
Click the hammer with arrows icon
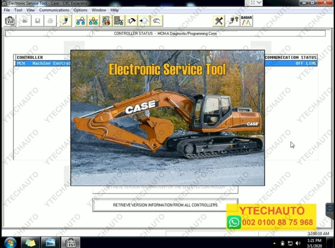(x=131, y=21)
